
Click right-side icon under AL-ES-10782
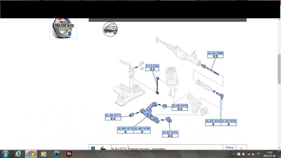tap(229, 124)
